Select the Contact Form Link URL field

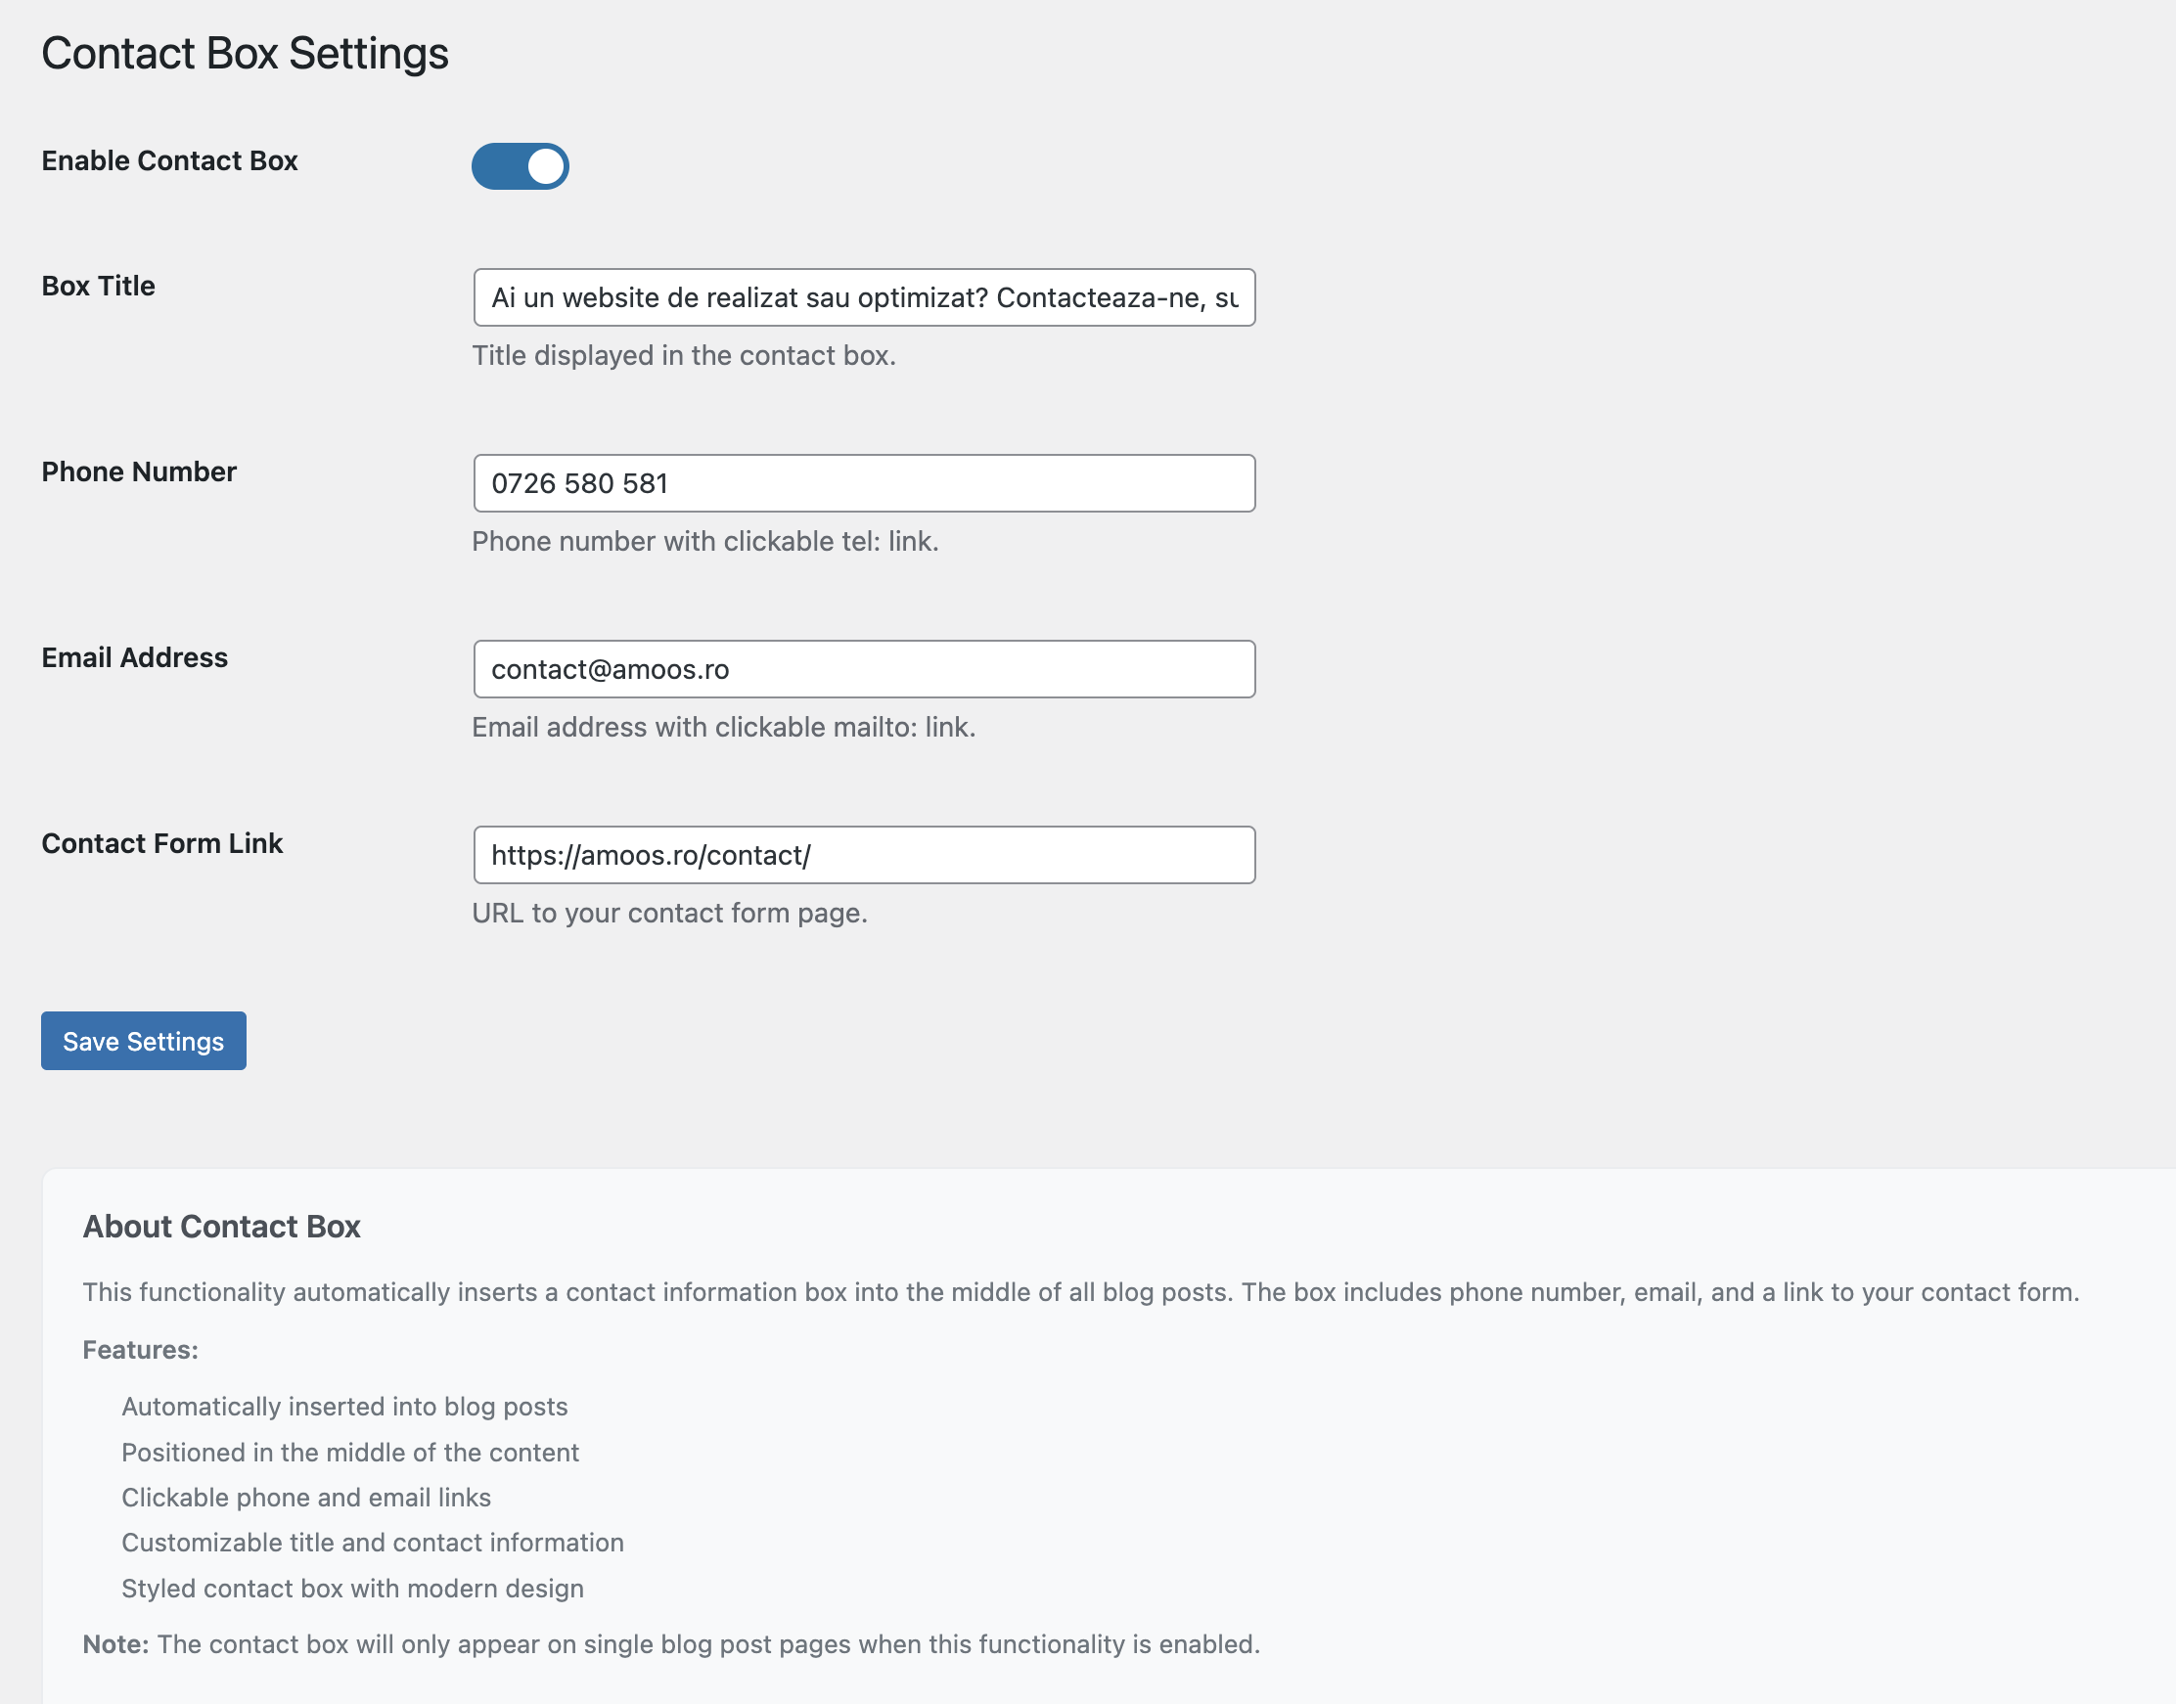[x=863, y=855]
